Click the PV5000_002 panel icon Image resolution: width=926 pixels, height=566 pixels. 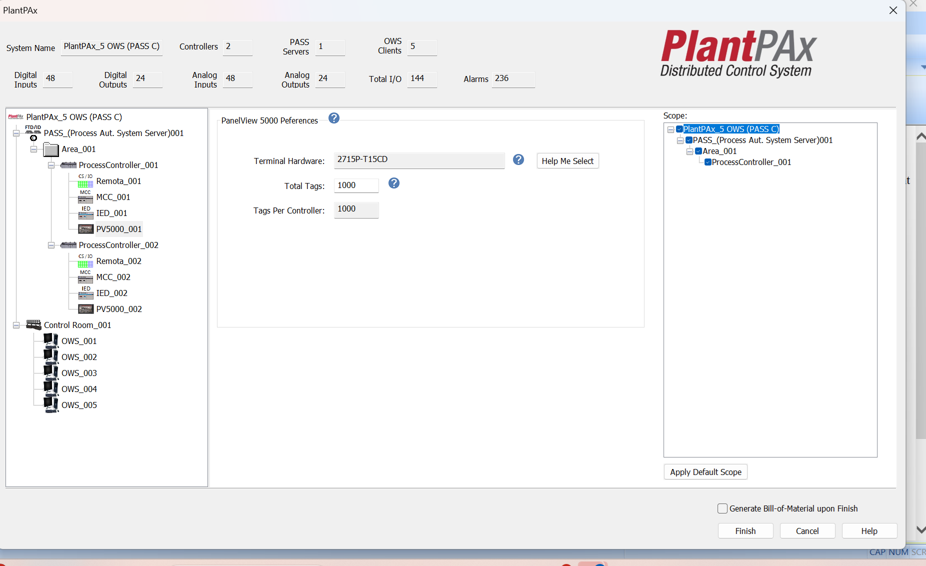pos(85,309)
